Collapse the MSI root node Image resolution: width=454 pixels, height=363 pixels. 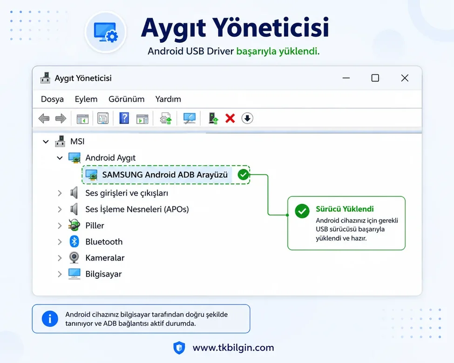pyautogui.click(x=46, y=141)
